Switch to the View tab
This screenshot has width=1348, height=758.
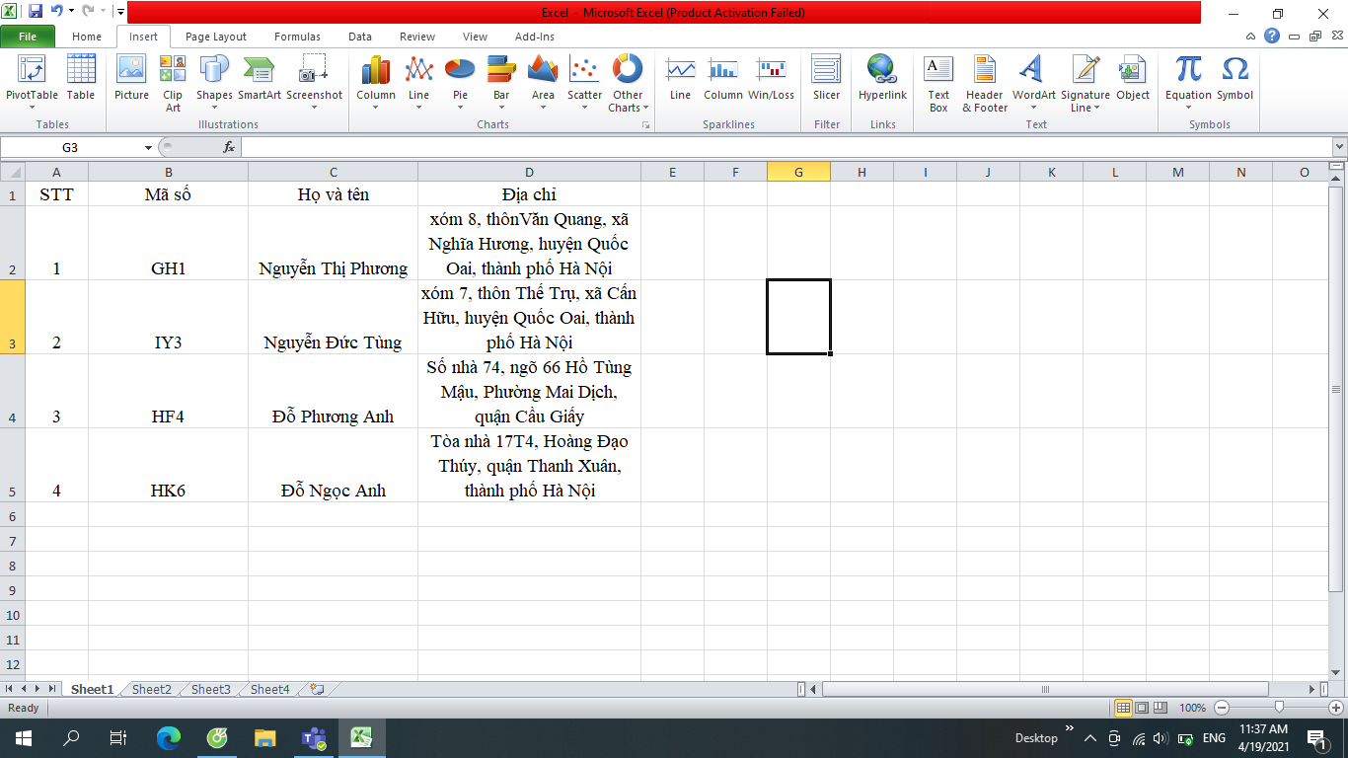(x=475, y=37)
